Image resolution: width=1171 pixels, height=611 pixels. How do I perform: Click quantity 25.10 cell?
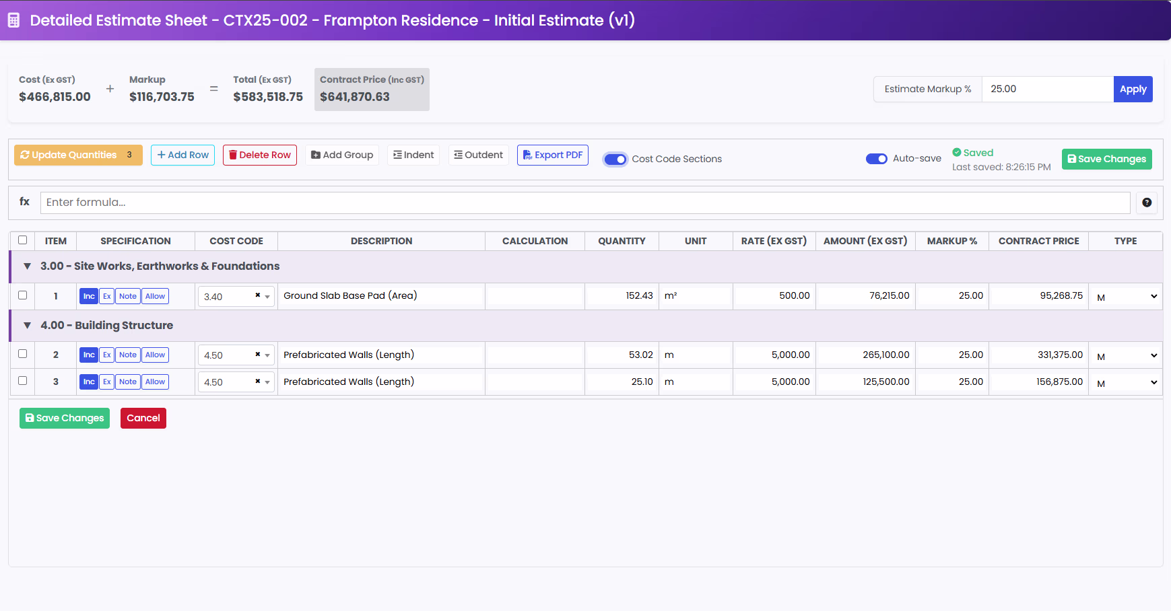pos(622,382)
